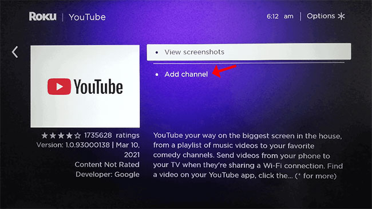This screenshot has width=372, height=209.
Task: Select View screenshots menu item
Action: (x=249, y=52)
